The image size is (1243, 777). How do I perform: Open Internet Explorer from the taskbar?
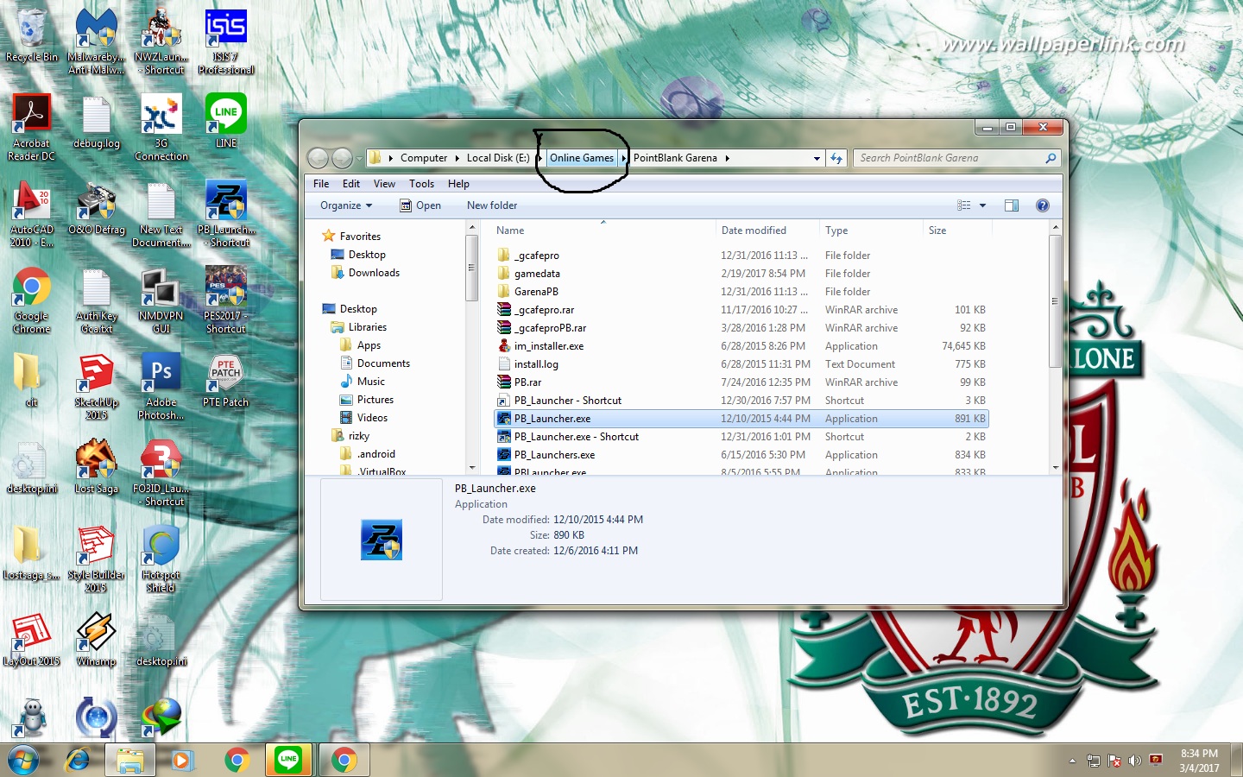coord(78,760)
